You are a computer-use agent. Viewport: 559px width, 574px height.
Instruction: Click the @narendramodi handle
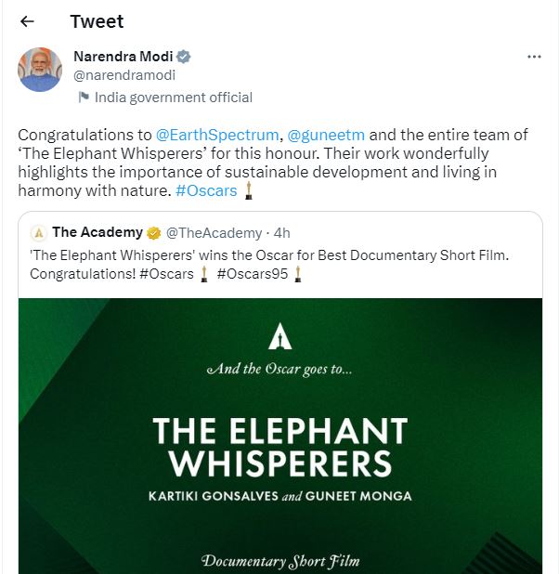click(124, 75)
